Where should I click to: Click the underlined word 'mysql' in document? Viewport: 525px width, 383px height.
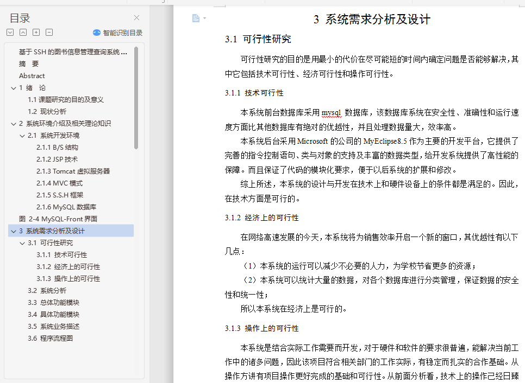pos(331,113)
